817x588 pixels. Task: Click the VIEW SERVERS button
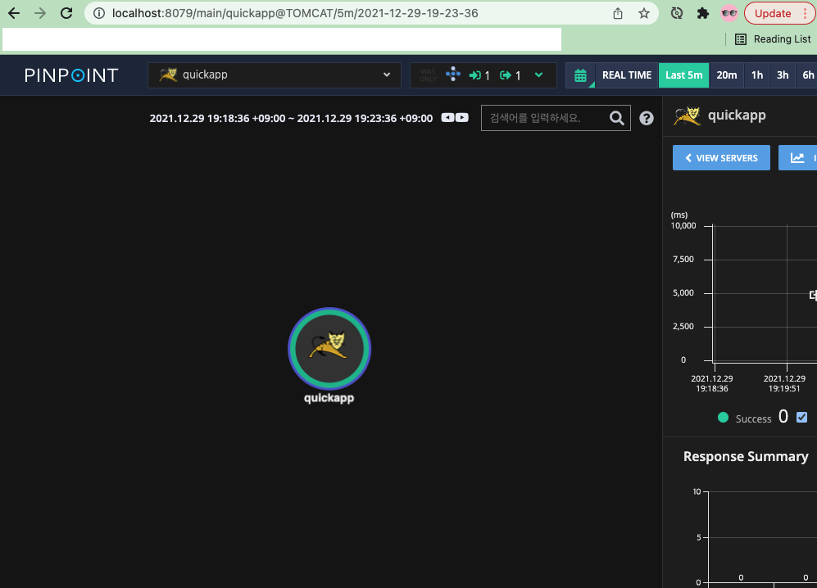pos(721,158)
